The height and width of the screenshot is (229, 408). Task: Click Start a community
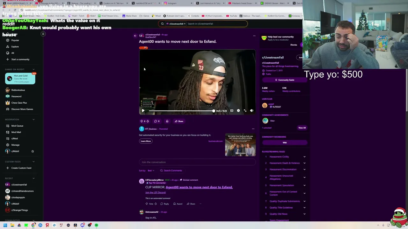pos(20,59)
